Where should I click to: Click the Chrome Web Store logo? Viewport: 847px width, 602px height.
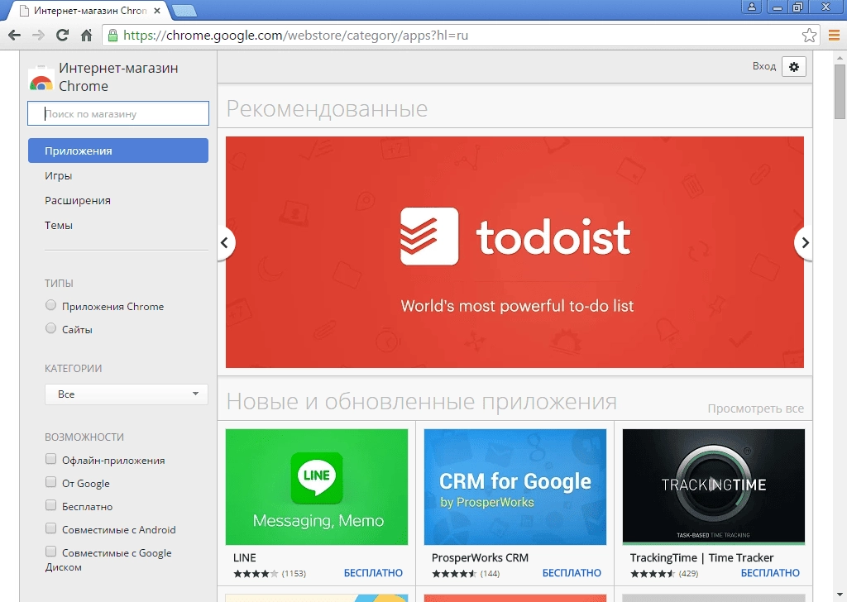click(41, 77)
